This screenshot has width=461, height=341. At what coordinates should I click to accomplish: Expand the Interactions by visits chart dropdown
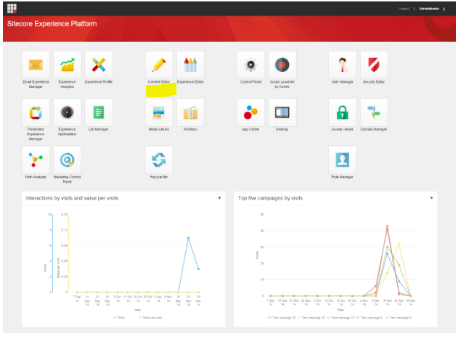click(219, 198)
